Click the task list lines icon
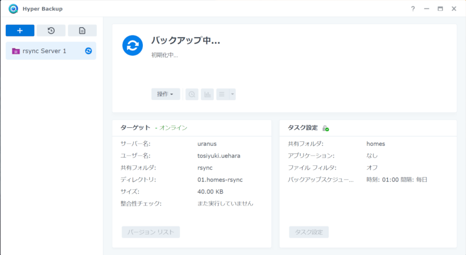Viewport: 466px width, 255px height. [222, 95]
